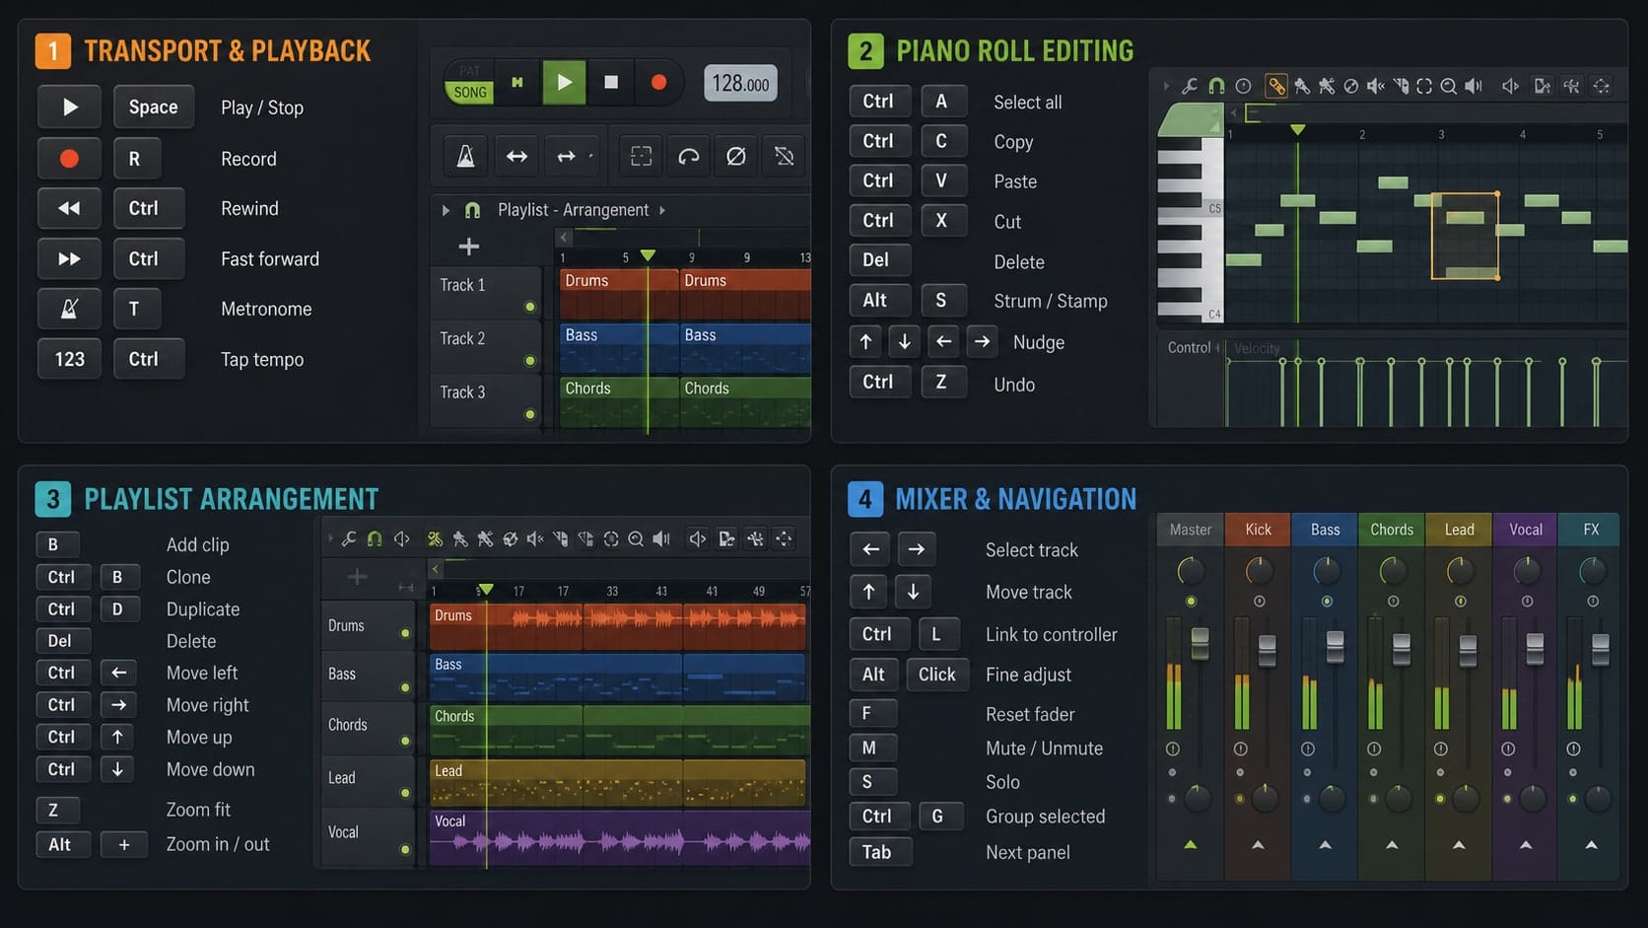Click the metronome icon beside the double-arrow tools
The height and width of the screenshot is (928, 1648).
(465, 156)
